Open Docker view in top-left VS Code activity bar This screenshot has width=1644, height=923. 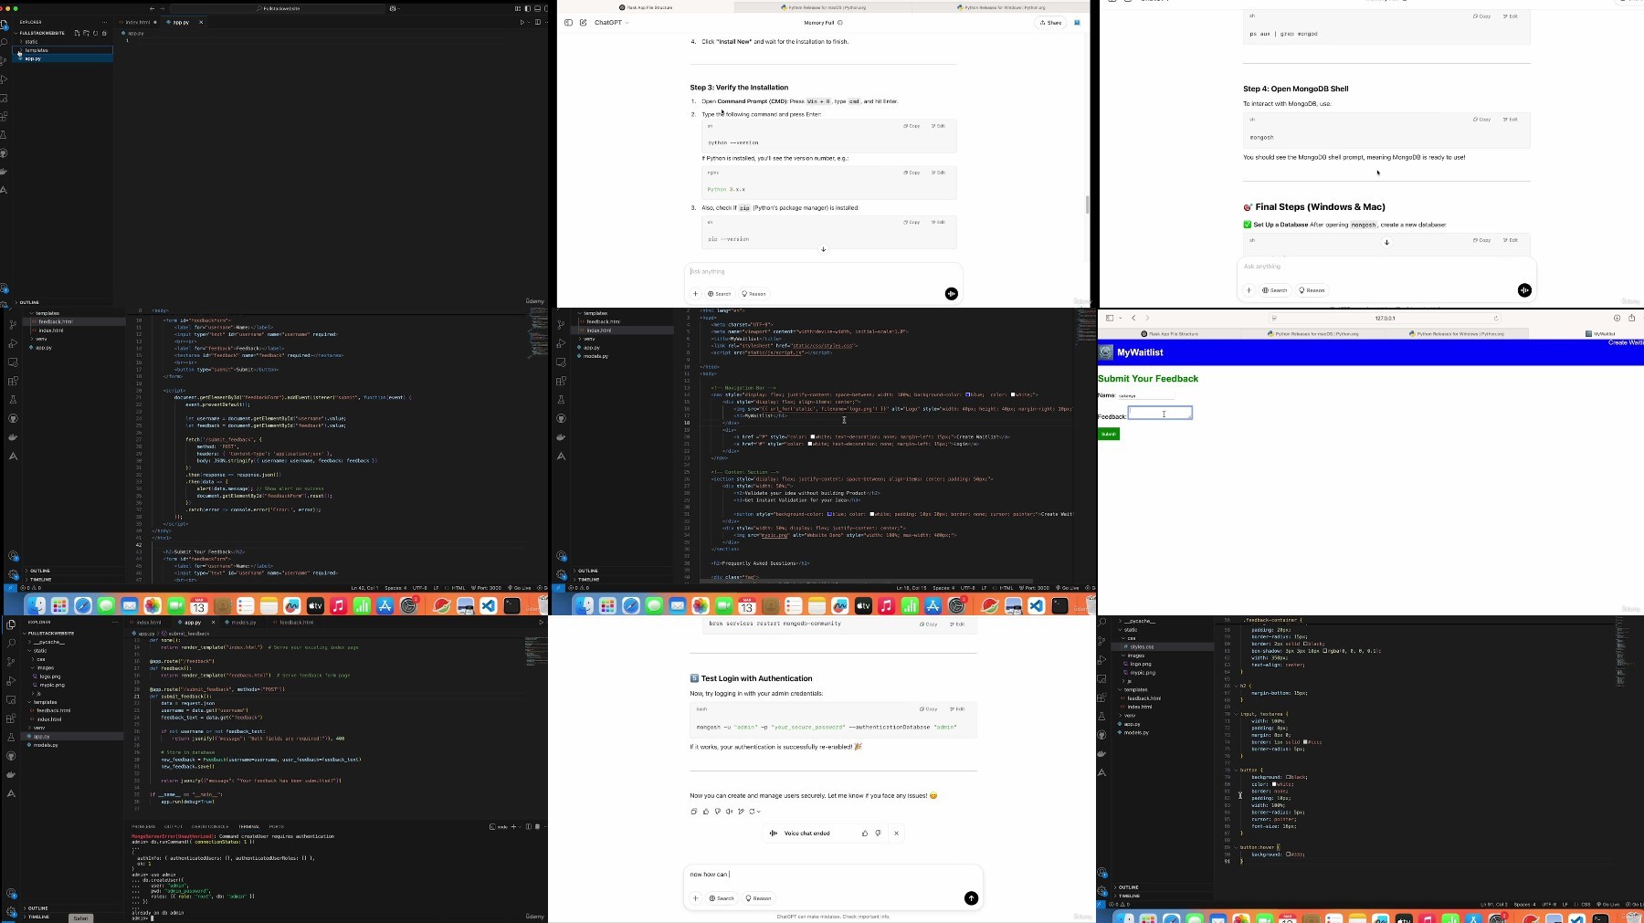(x=5, y=172)
